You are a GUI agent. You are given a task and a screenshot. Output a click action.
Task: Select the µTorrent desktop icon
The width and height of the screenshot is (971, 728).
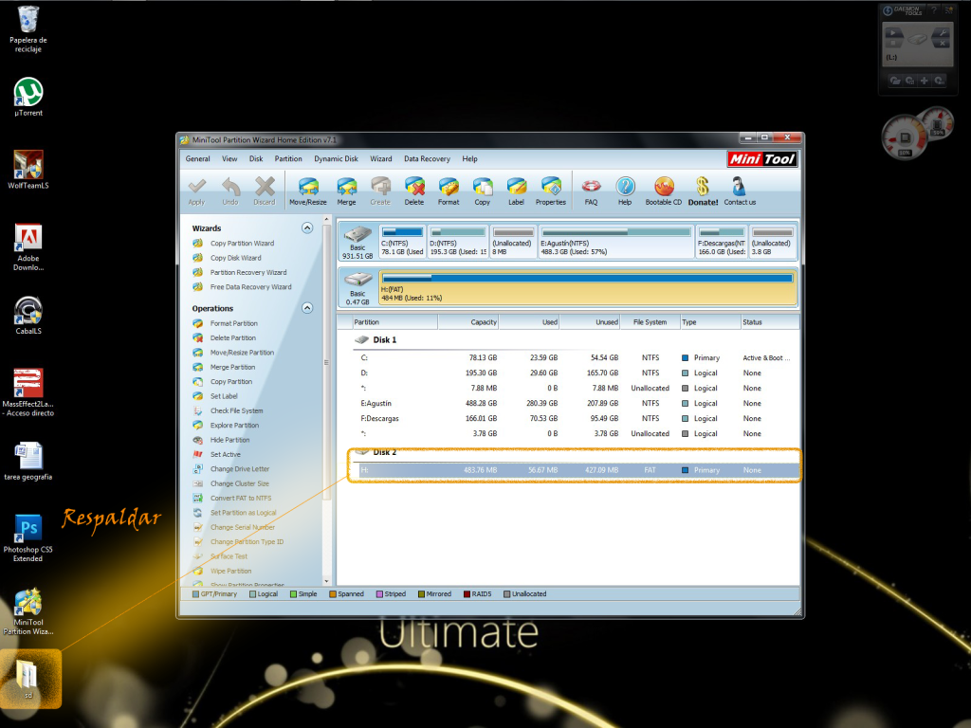pos(28,97)
